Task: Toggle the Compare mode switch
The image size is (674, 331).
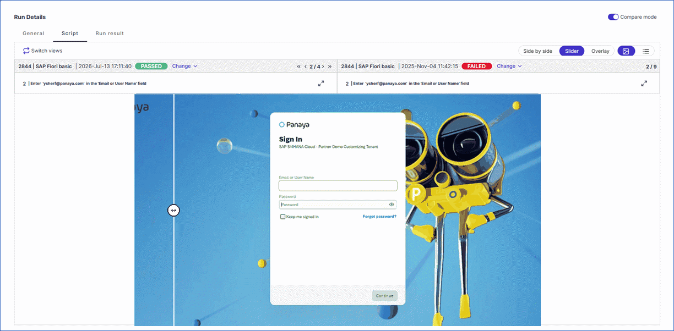Action: [613, 17]
